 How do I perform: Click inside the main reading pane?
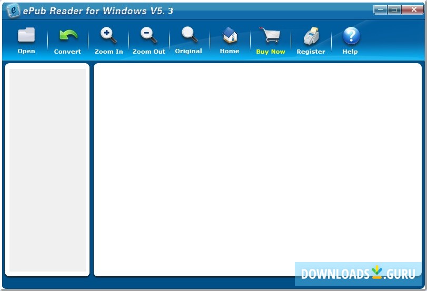point(257,169)
